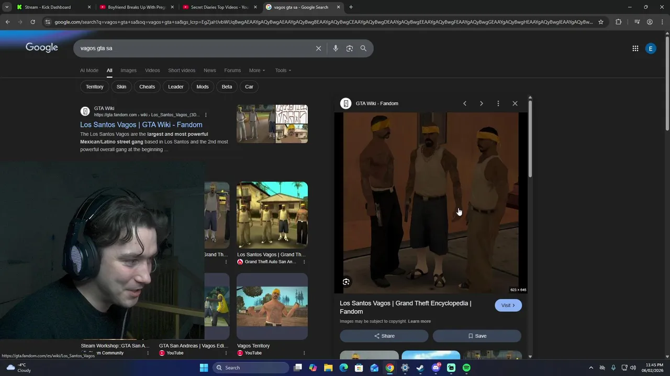This screenshot has height=376, width=670.
Task: Open five-Vagos house image thumbnail
Action: 272,215
